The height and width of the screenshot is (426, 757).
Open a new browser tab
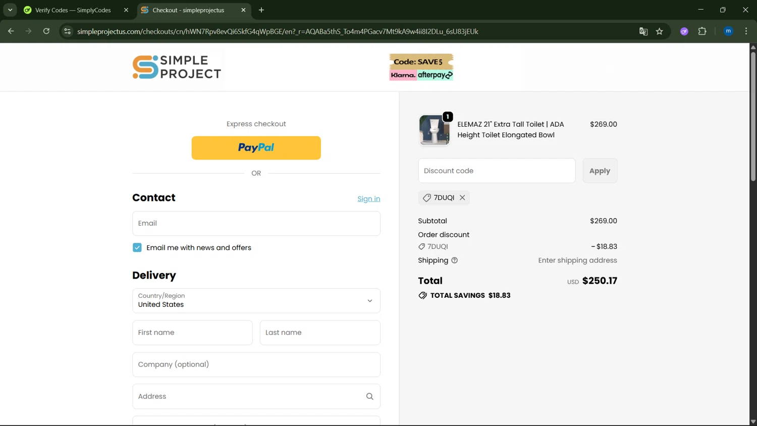point(261,10)
